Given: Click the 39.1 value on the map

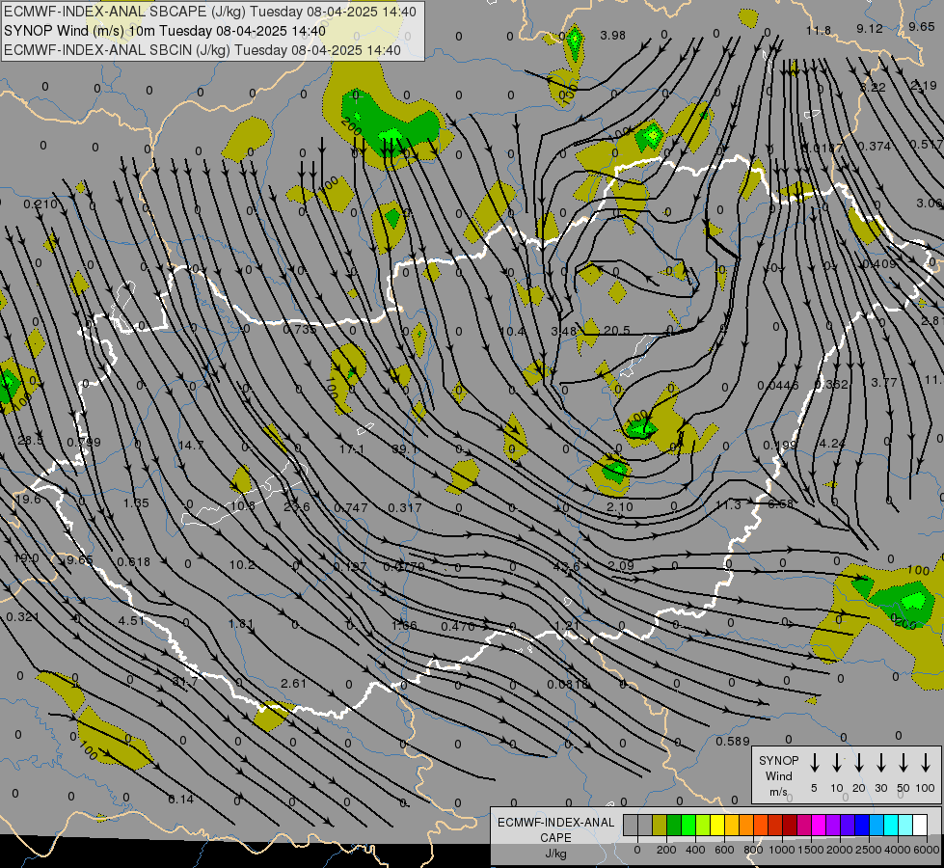Looking at the screenshot, I should pos(404,448).
